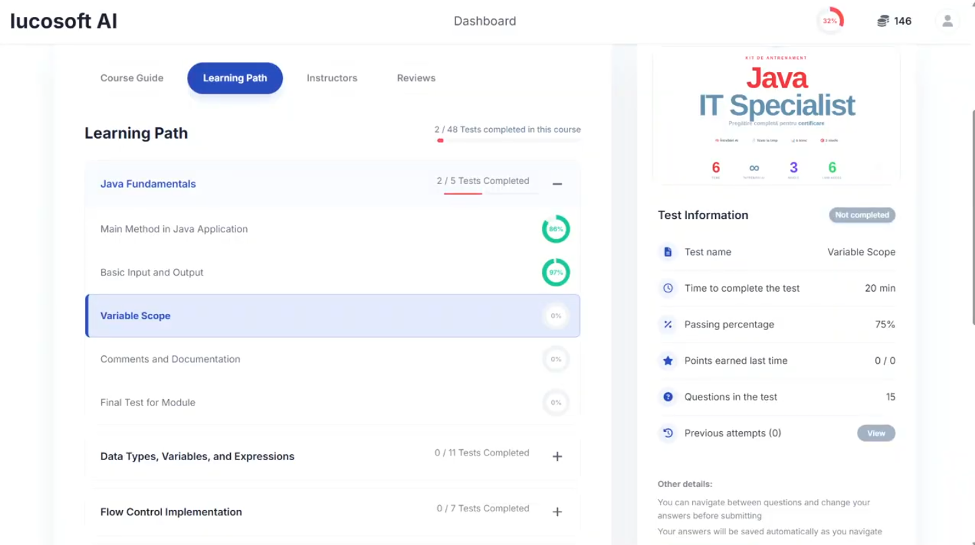Open the user profile avatar
The image size is (975, 545).
point(947,21)
